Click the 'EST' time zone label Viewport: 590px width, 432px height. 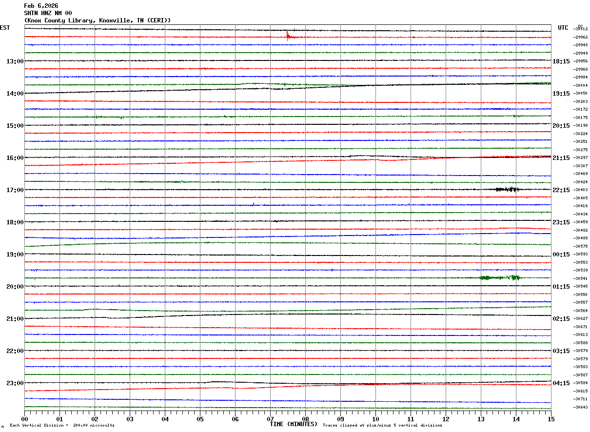pos(5,28)
